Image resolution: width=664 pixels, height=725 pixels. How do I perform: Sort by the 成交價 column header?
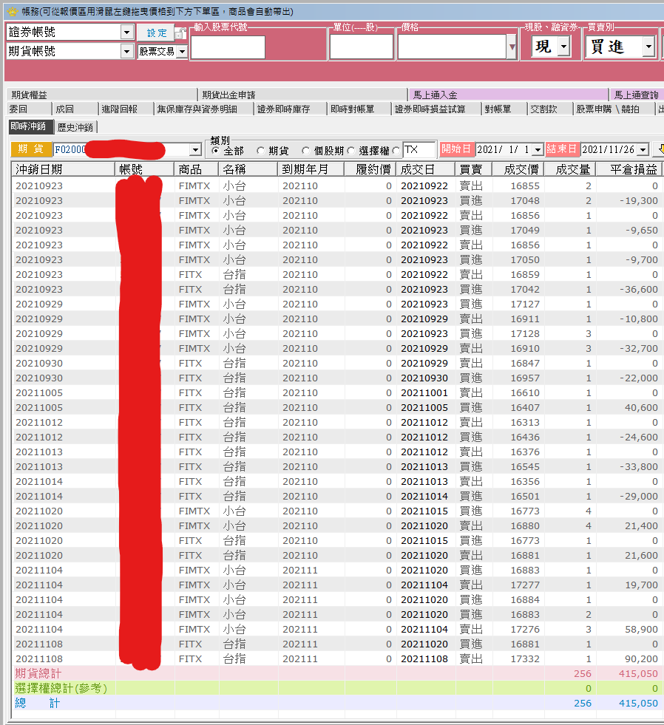518,169
